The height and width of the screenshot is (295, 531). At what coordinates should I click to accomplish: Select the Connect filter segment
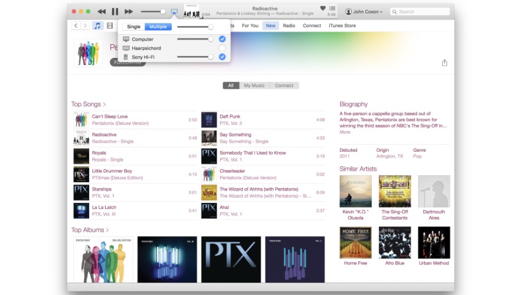coord(284,86)
